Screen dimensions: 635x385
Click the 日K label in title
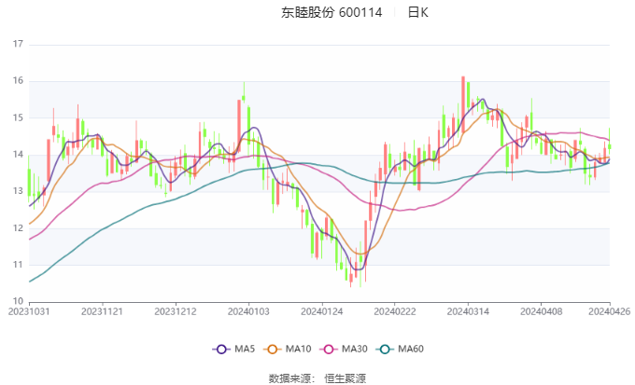point(417,12)
